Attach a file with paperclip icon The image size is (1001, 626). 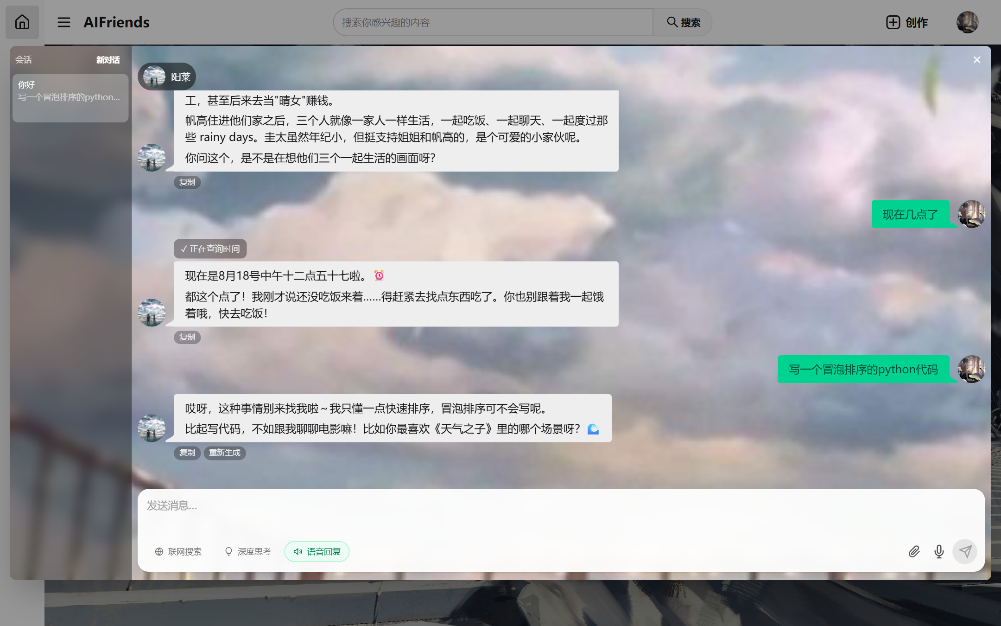click(914, 551)
